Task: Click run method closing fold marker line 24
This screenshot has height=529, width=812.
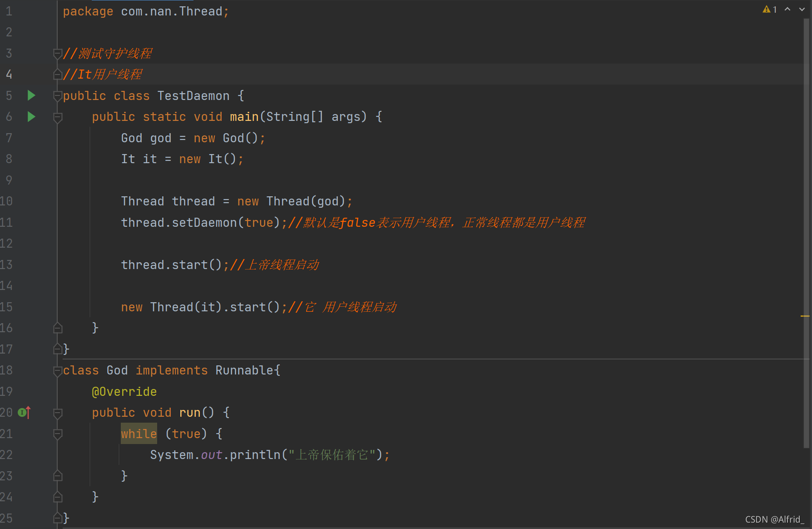Action: click(x=58, y=497)
